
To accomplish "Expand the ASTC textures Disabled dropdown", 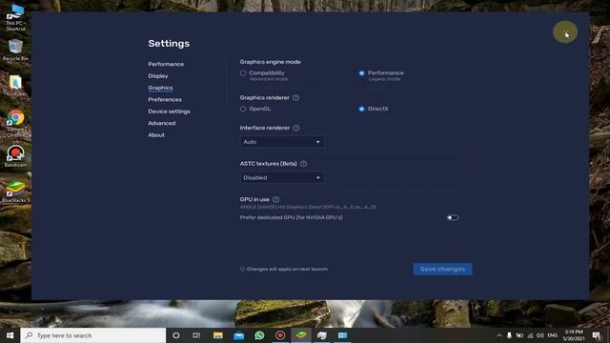I will 282,178.
